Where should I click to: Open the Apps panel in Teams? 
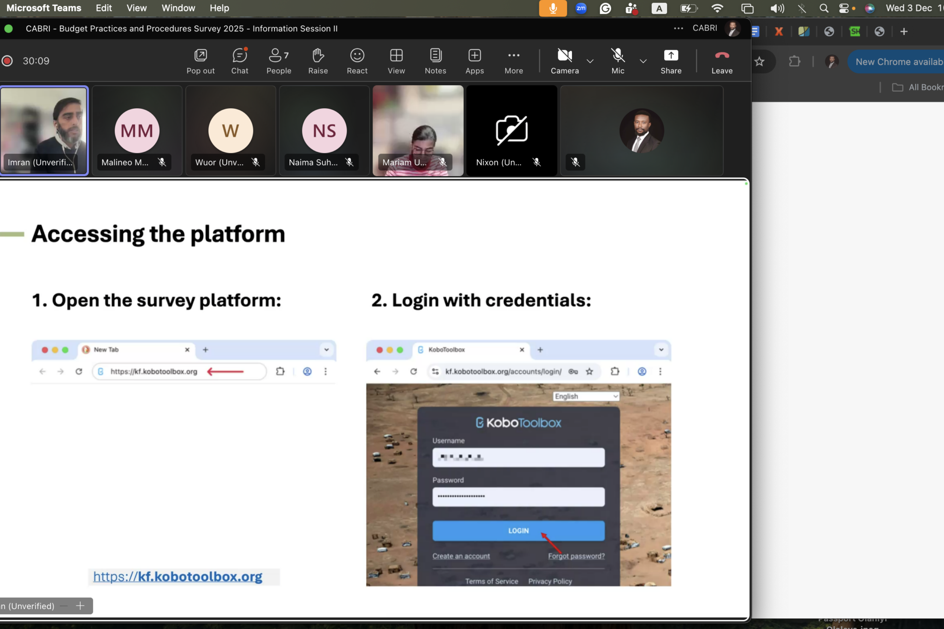475,61
